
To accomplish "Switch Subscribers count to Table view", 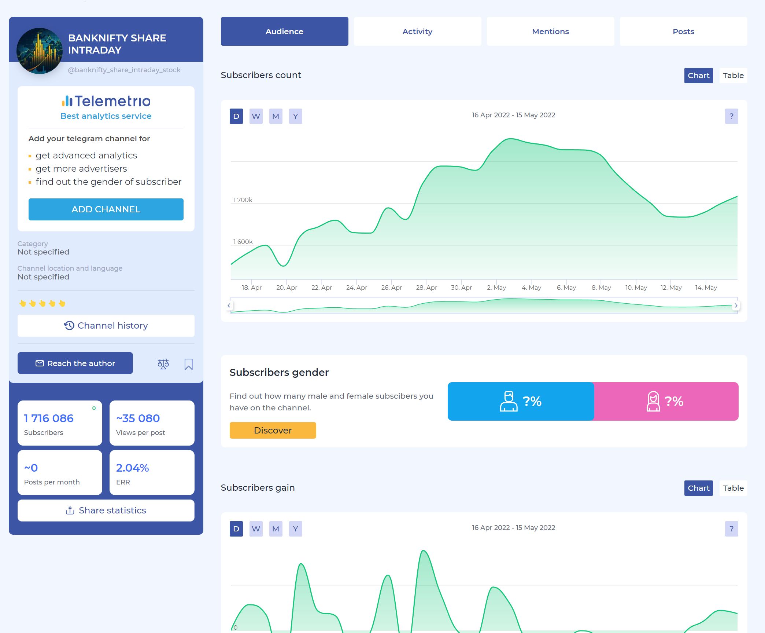I will point(733,76).
